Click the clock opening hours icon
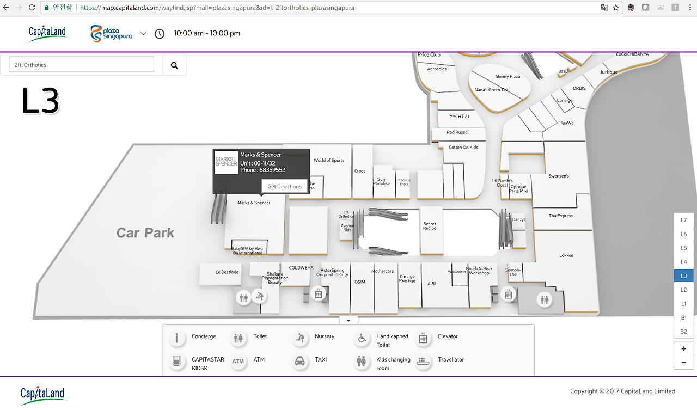The height and width of the screenshot is (410, 697). (160, 34)
